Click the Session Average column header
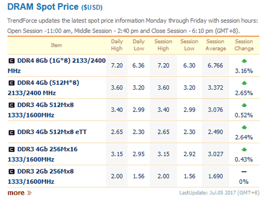 pos(216,45)
